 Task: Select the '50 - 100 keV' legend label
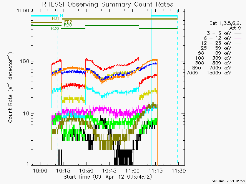(x=214, y=53)
